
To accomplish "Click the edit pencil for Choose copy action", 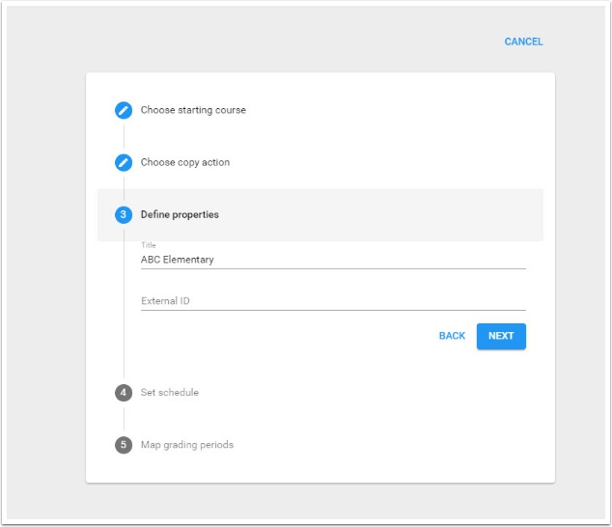I will click(x=124, y=162).
